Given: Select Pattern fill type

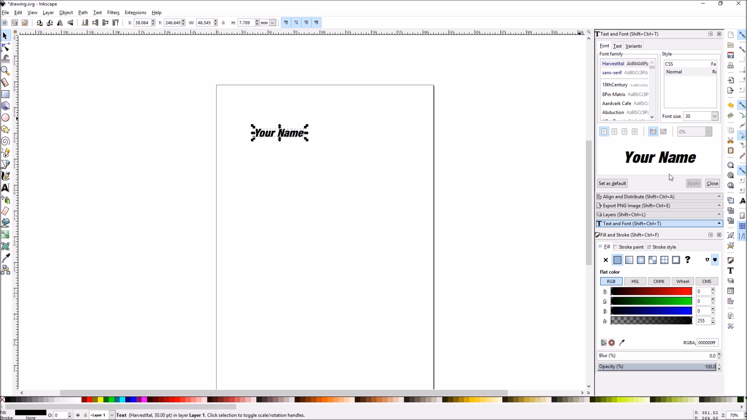Looking at the screenshot, I should 665,260.
